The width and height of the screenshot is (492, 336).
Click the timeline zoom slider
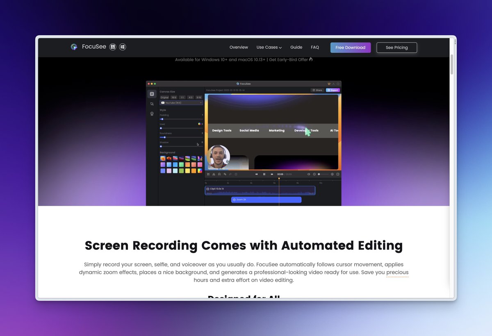point(323,174)
